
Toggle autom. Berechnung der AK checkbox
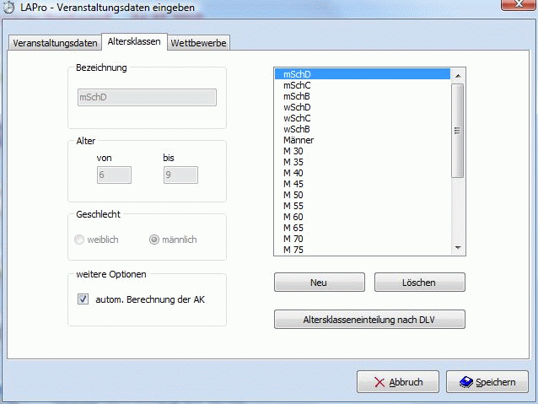(83, 299)
